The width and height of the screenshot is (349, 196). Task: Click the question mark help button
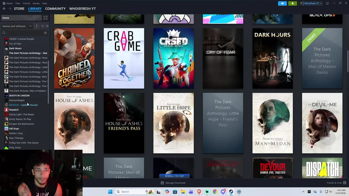pyautogui.click(x=301, y=3)
